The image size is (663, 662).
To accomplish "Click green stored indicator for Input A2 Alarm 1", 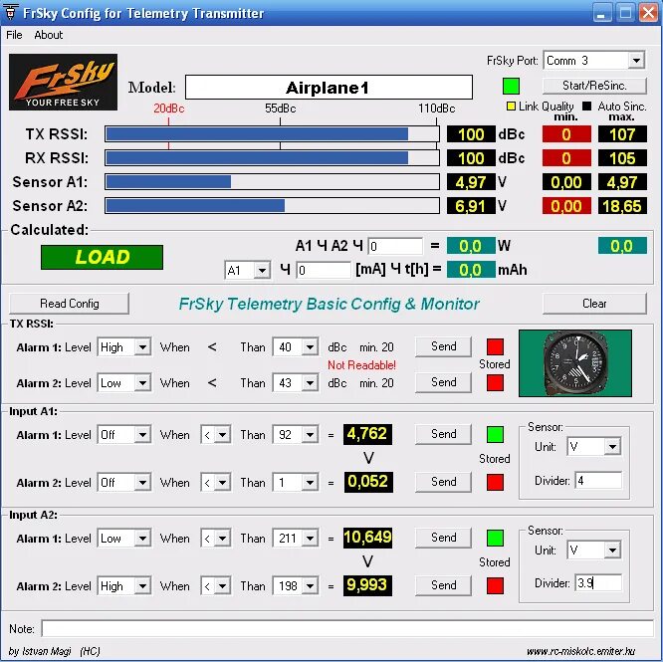I will tap(495, 538).
